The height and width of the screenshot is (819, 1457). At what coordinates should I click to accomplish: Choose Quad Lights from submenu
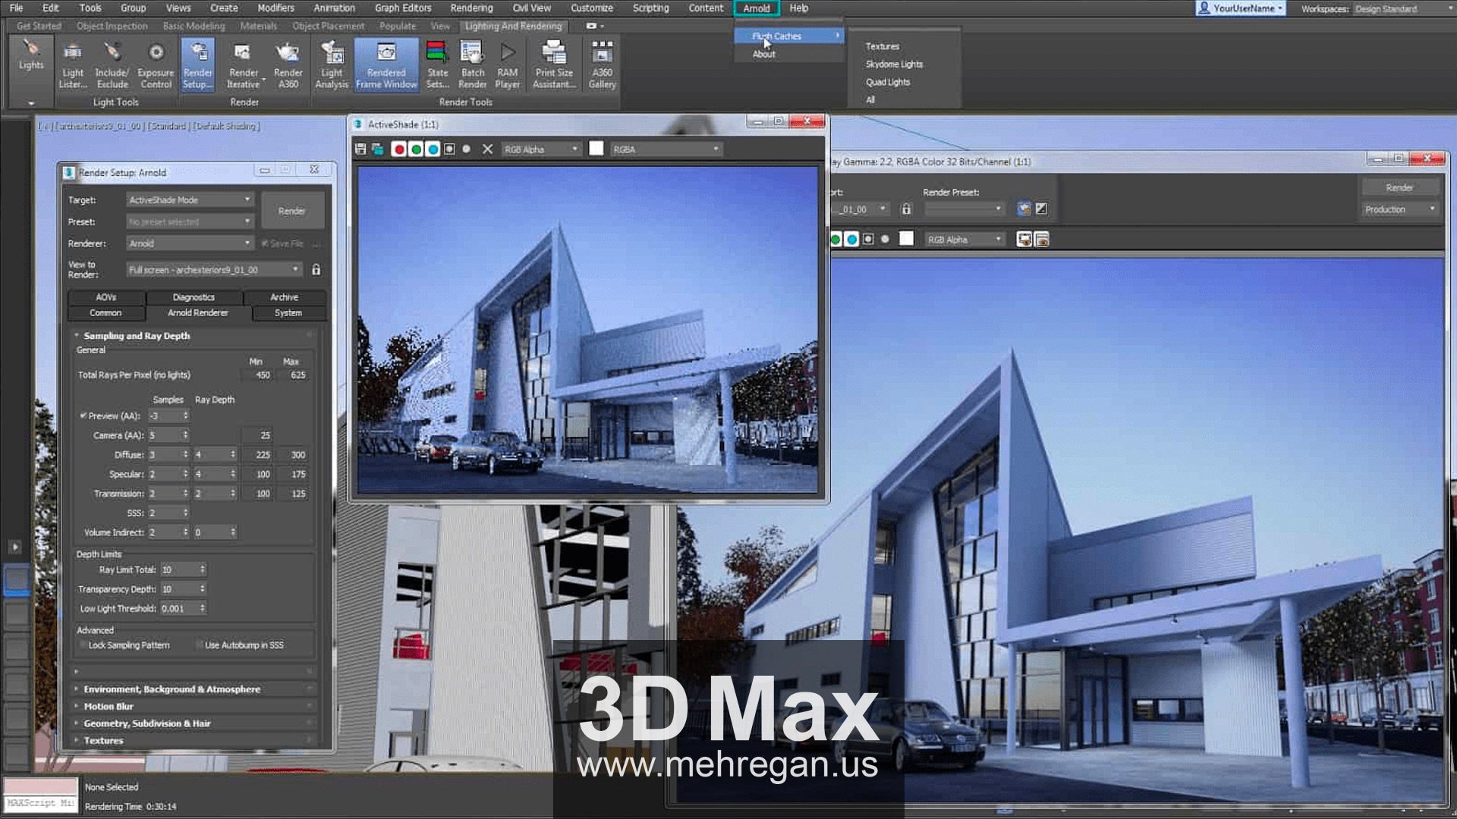[x=888, y=82]
